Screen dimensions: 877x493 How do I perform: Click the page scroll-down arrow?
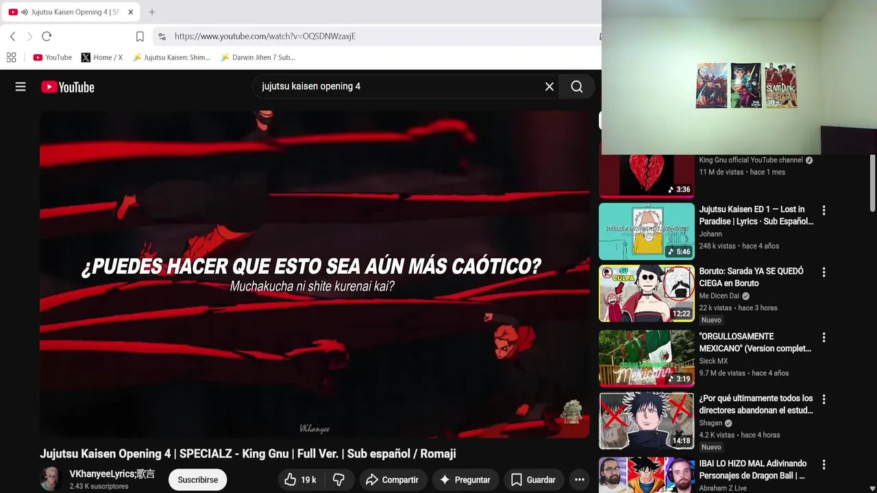(x=872, y=488)
